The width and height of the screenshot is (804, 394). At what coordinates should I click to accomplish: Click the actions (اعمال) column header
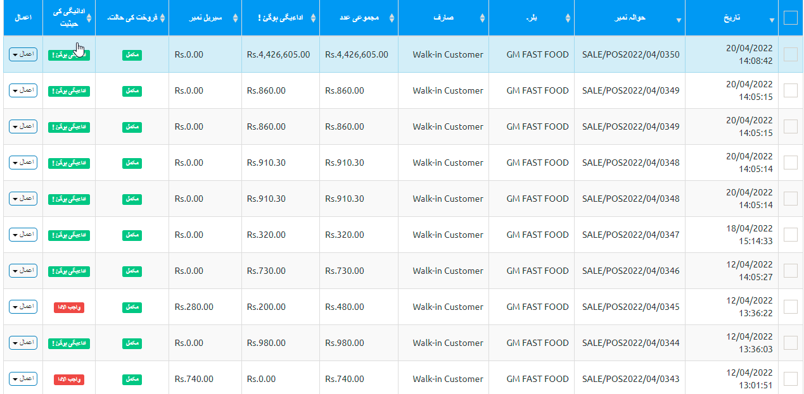coord(23,18)
